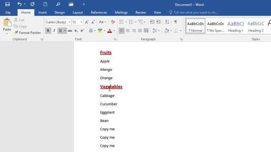Select the No Spacing style
The width and height of the screenshot is (271, 152).
[x=216, y=26]
